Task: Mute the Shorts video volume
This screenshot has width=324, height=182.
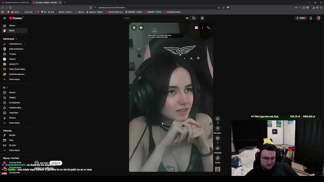Action: tap(141, 28)
